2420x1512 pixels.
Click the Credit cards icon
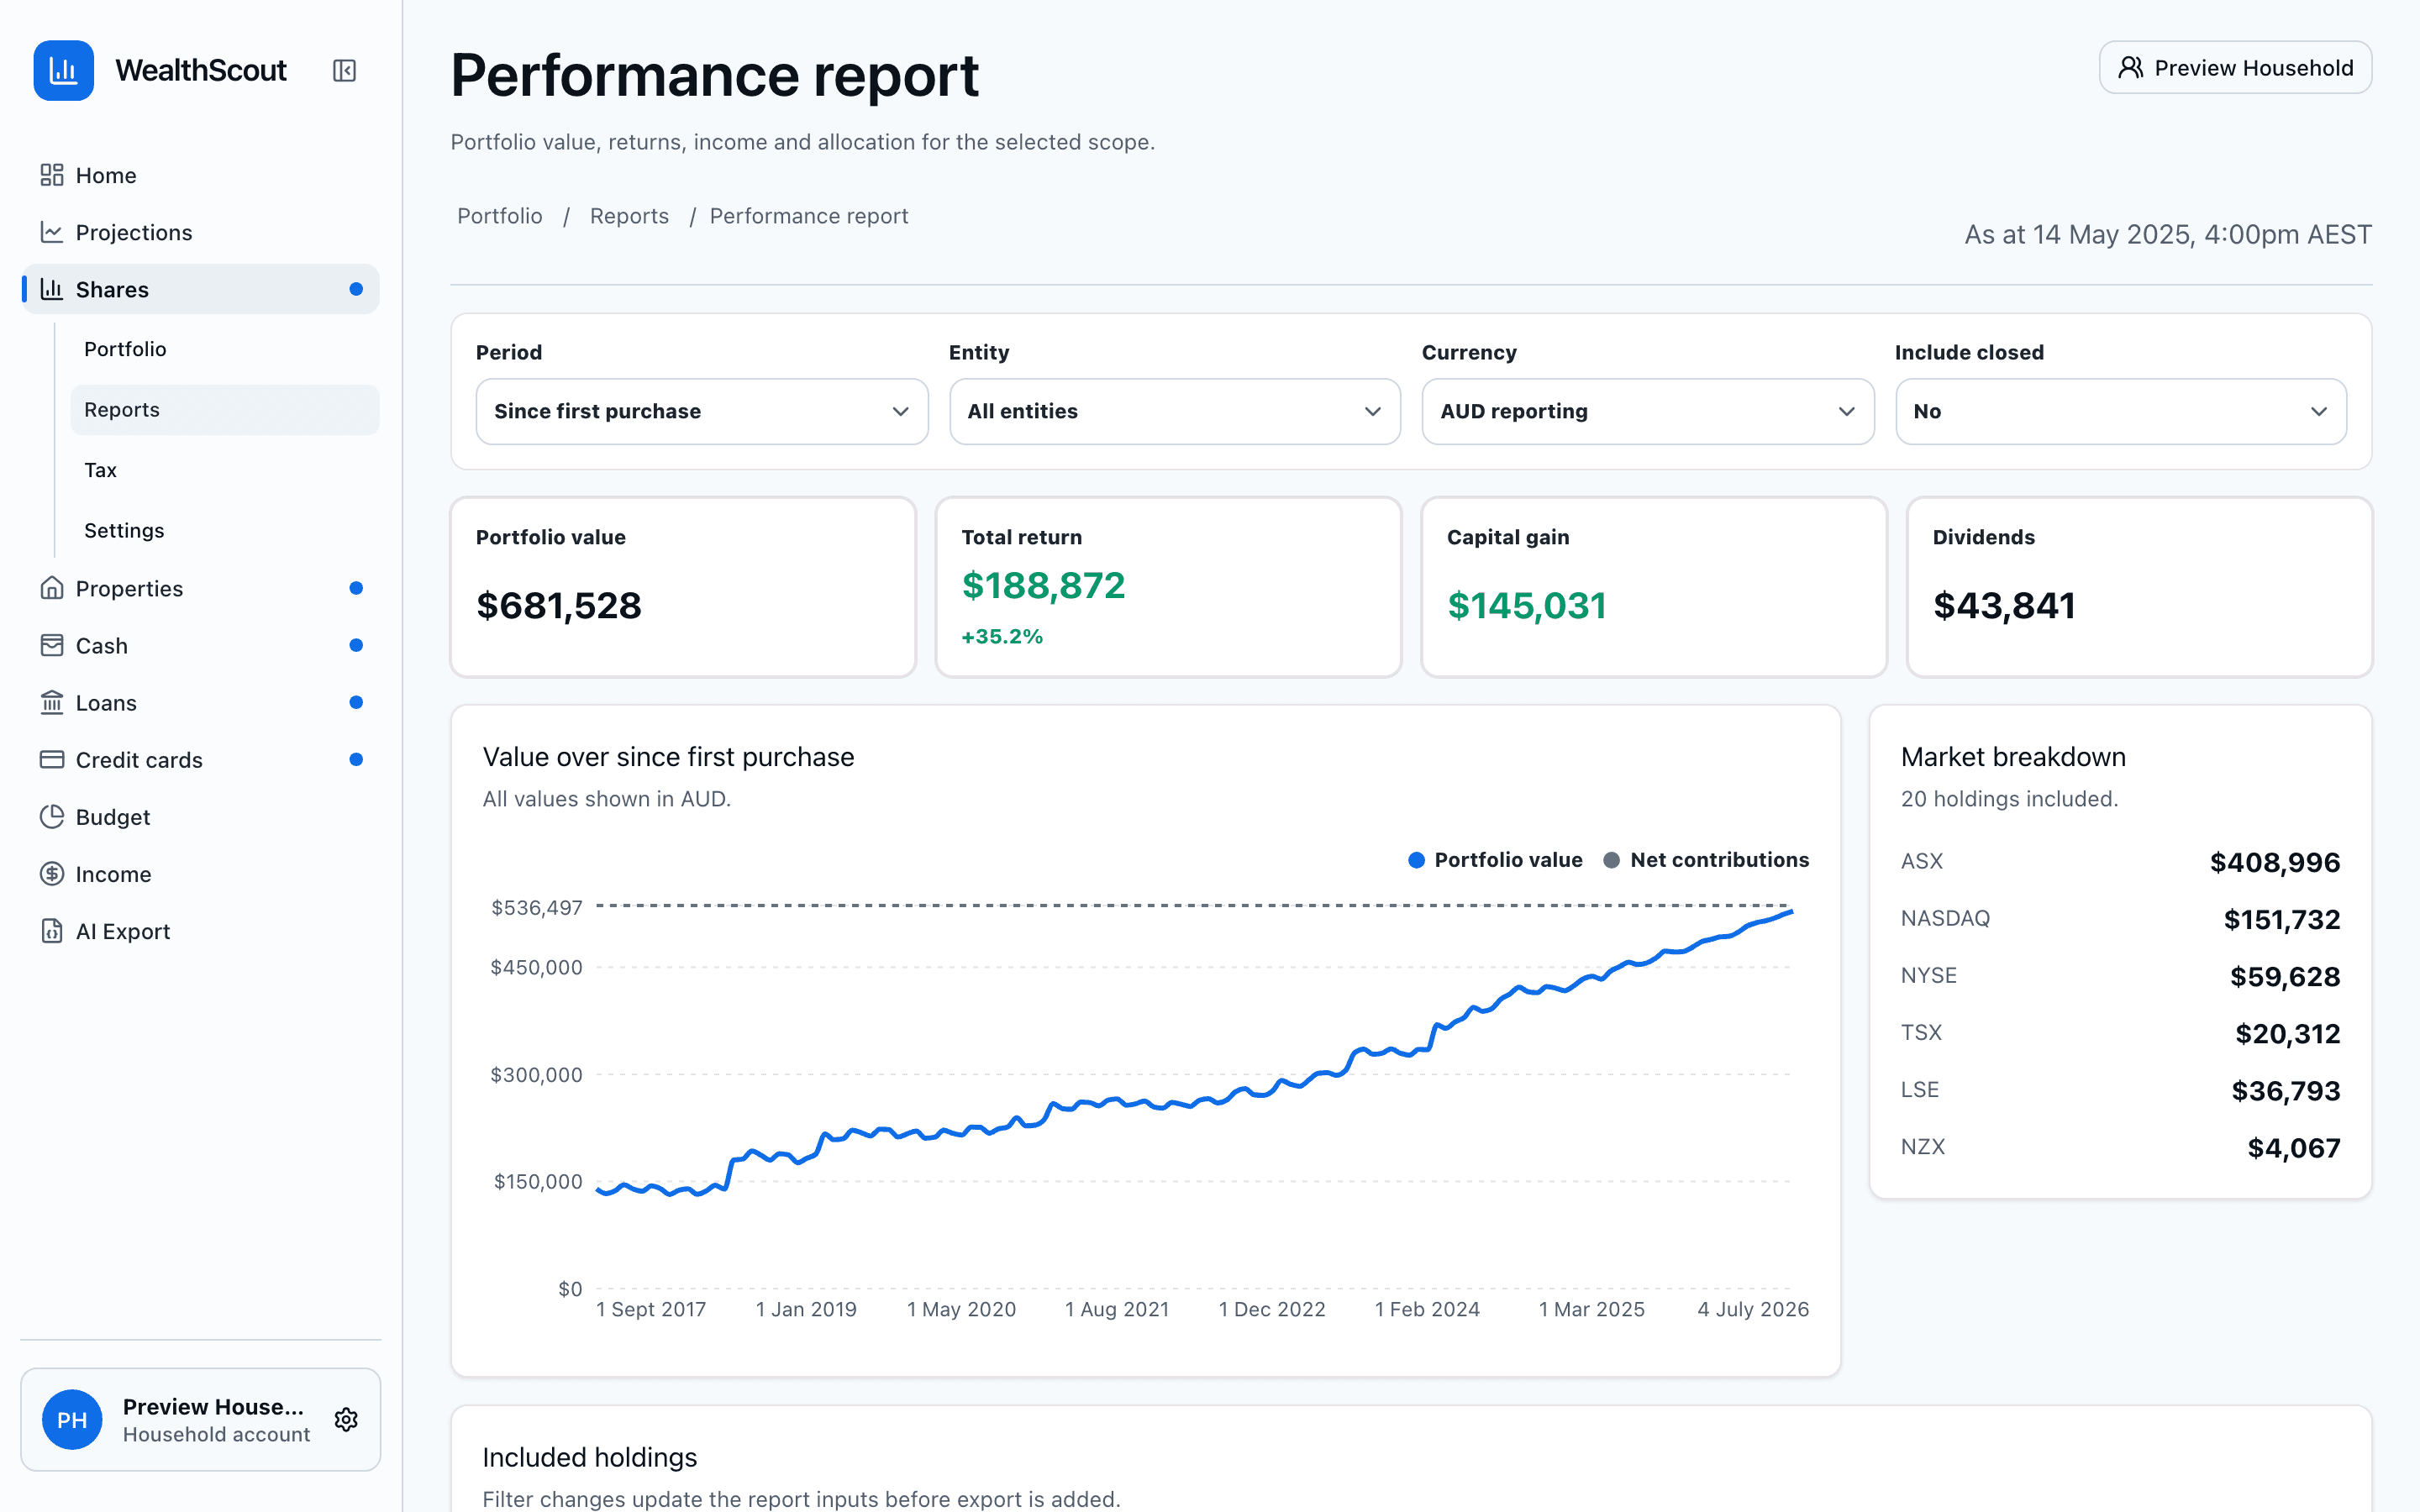point(51,759)
